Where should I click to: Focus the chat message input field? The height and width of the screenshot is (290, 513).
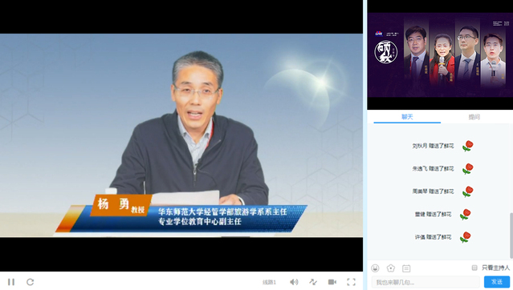(x=425, y=282)
